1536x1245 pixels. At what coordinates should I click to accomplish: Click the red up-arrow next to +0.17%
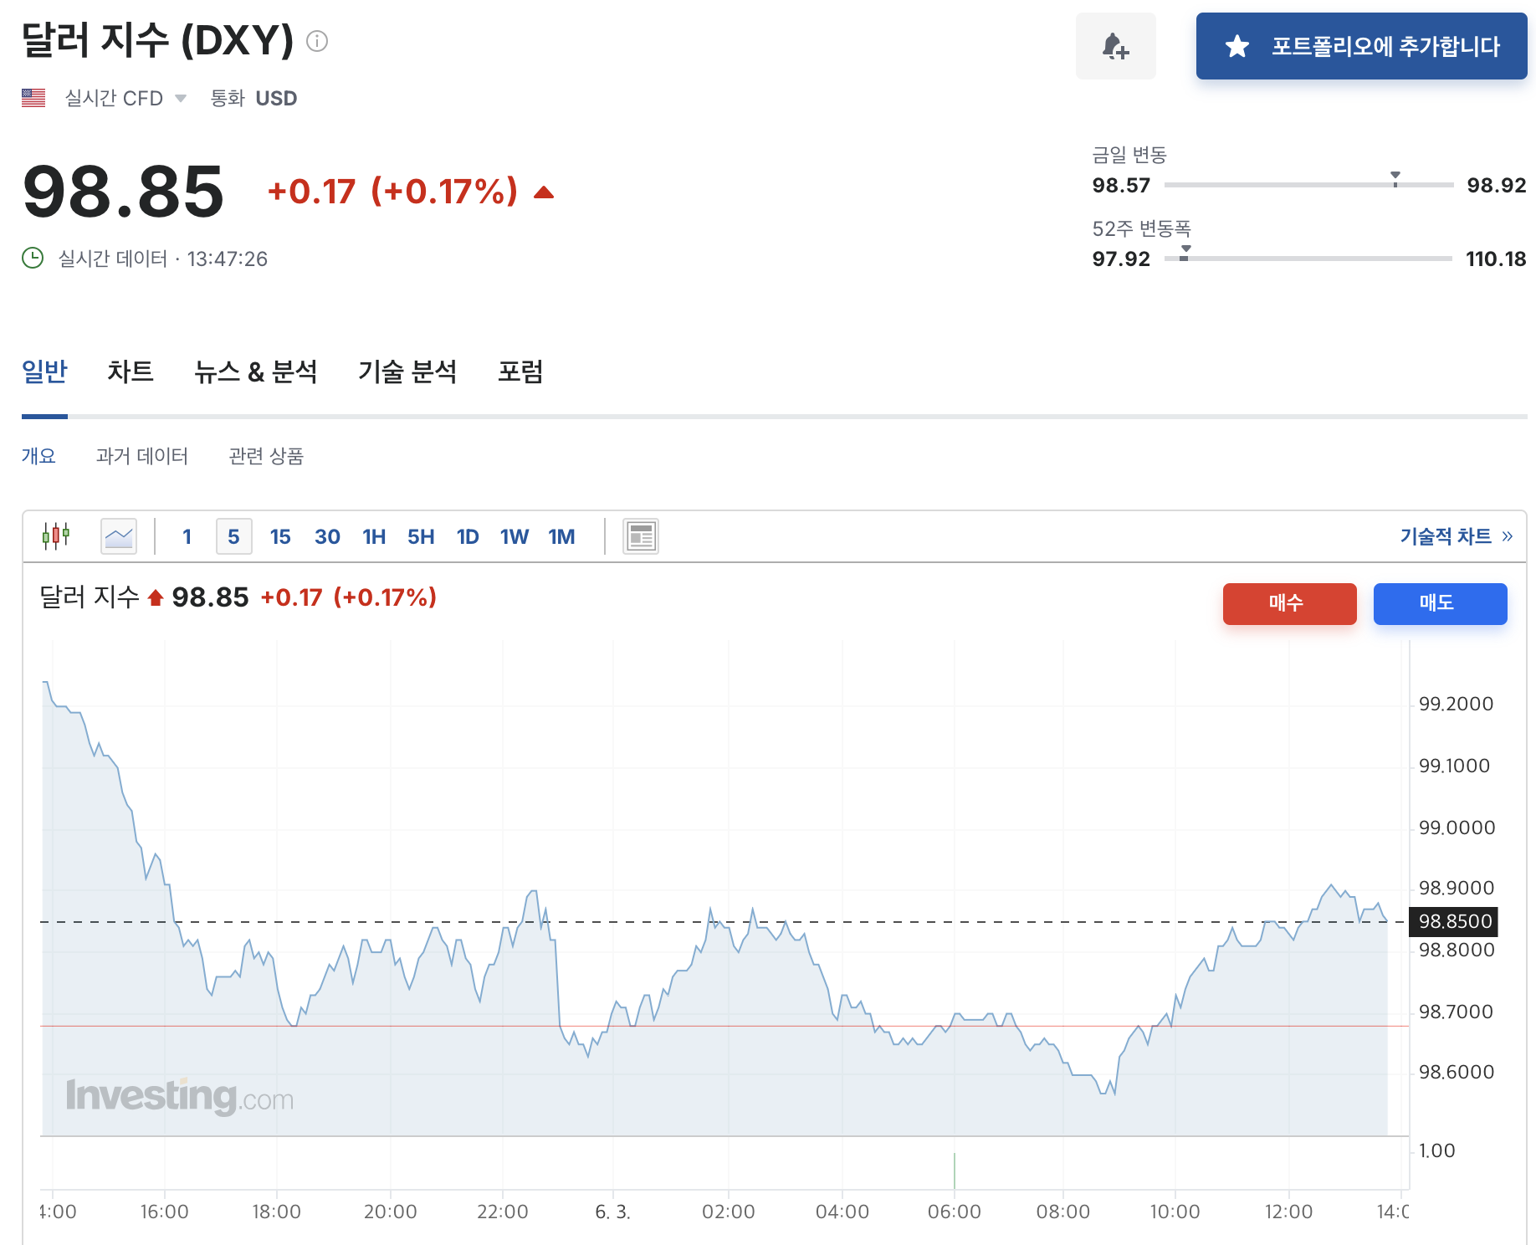point(544,192)
